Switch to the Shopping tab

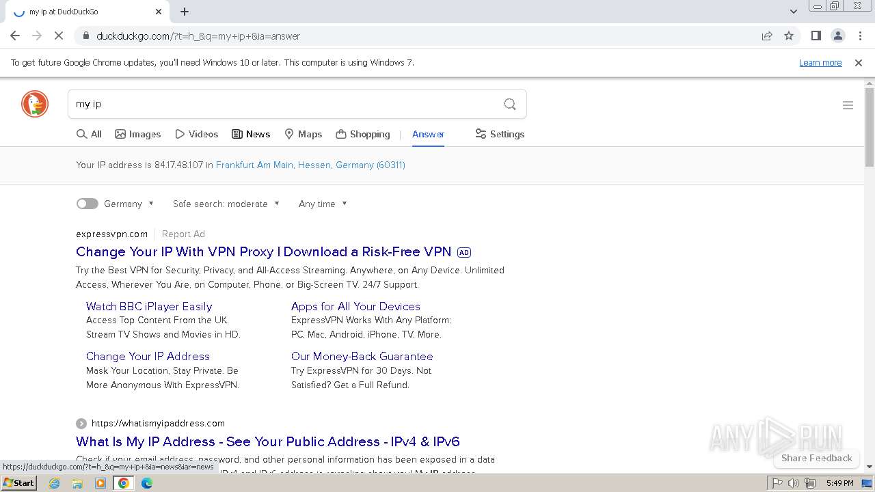coord(363,134)
